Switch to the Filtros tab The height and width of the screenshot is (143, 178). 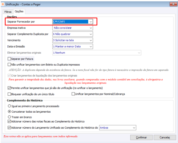(x=8, y=12)
